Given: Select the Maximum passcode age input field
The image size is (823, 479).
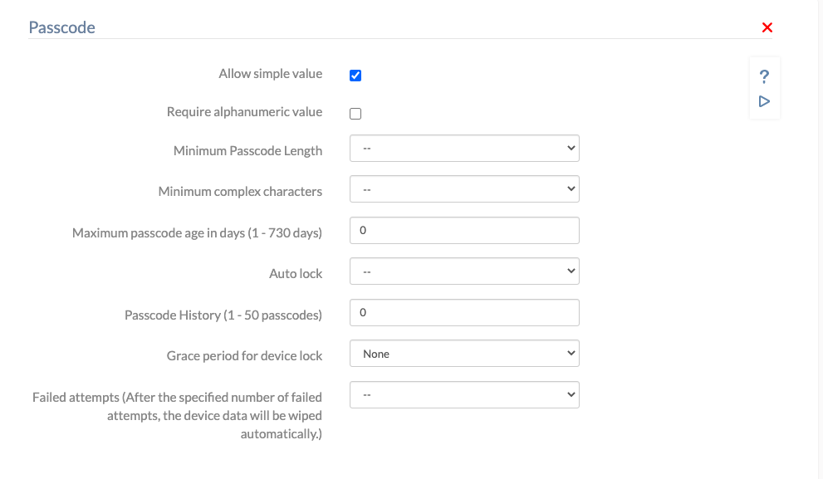Looking at the screenshot, I should click(464, 230).
